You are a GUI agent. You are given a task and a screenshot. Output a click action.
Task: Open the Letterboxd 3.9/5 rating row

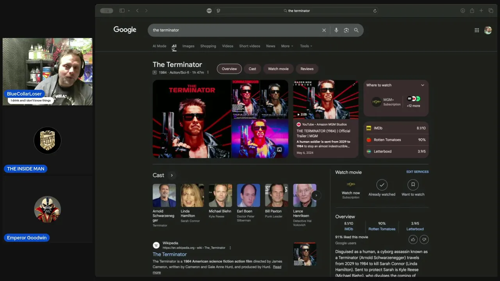pos(396,151)
